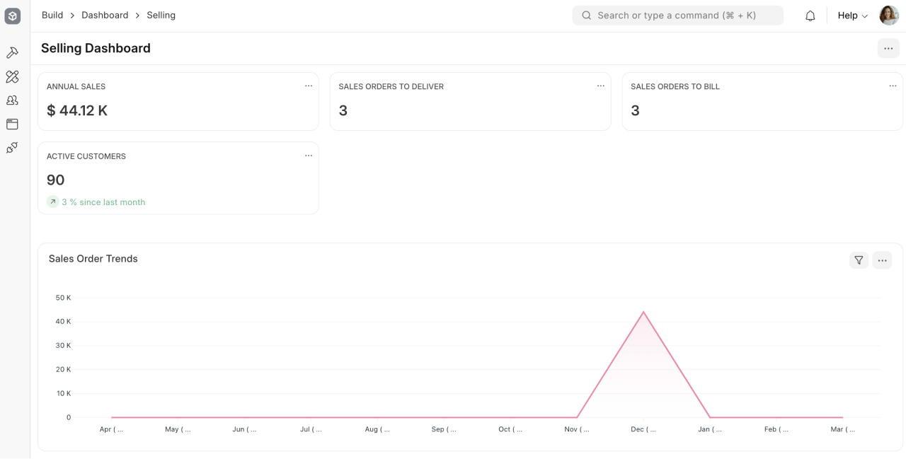Open Sales Orders to Deliver card menu
Viewport: 906px width, 459px height.
click(600, 86)
